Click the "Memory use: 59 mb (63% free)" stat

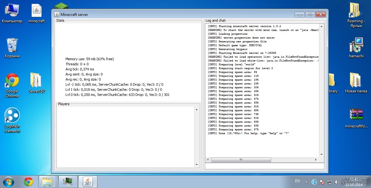(90, 59)
